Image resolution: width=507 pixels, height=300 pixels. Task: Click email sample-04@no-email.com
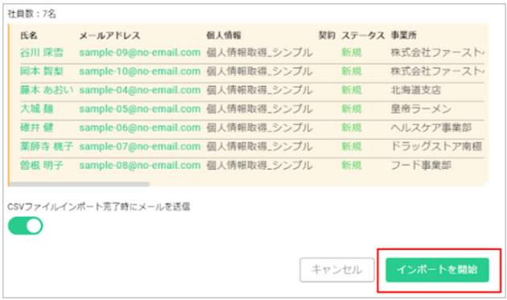[x=140, y=90]
